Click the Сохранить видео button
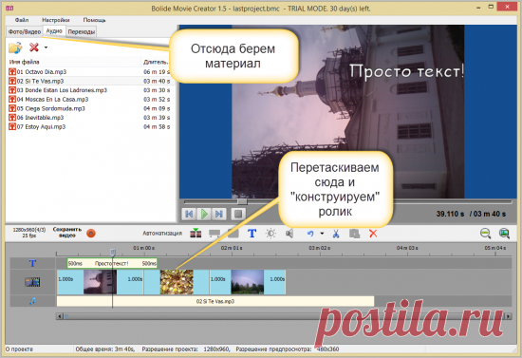 coord(67,233)
